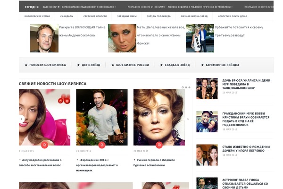
Task: Open Скандалы menu item
Action: pos(67,16)
